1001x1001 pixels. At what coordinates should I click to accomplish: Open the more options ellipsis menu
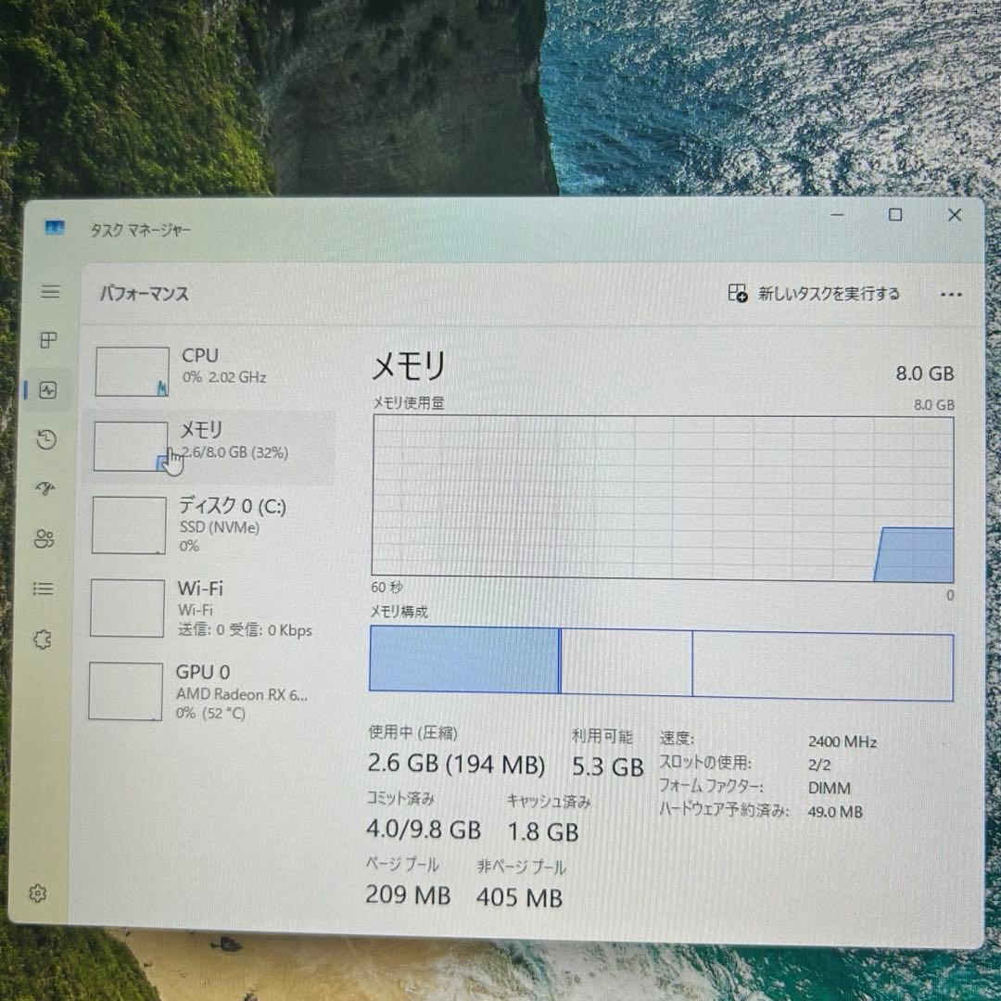tap(951, 294)
